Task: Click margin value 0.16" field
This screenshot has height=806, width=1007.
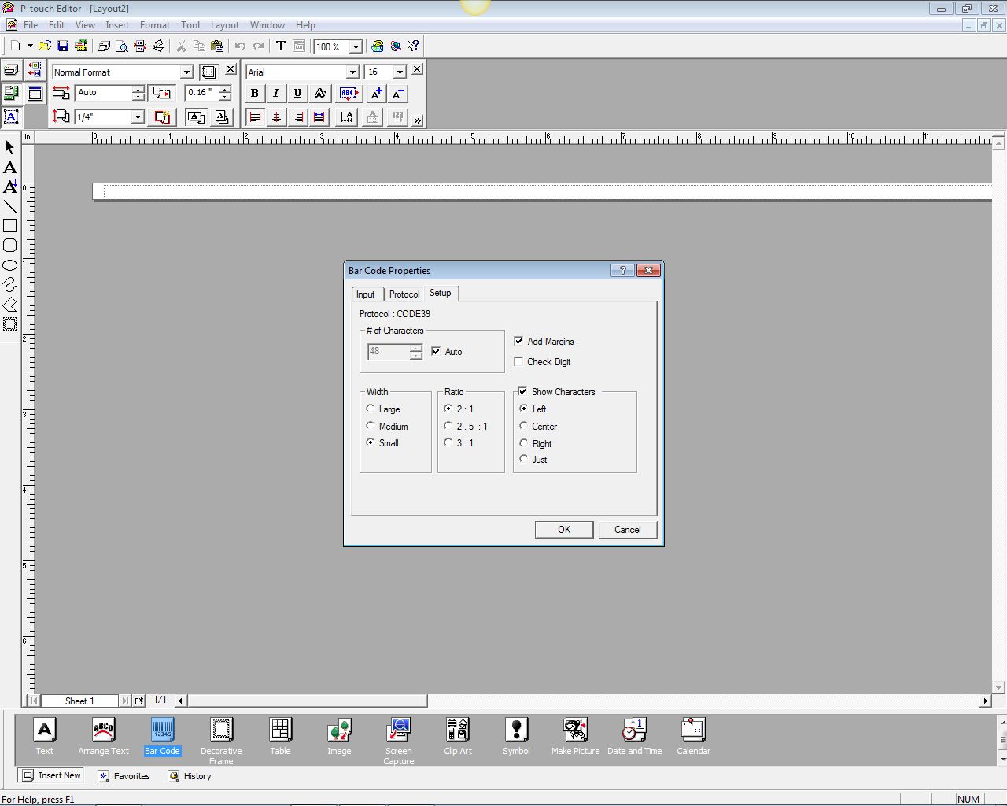Action: (201, 93)
